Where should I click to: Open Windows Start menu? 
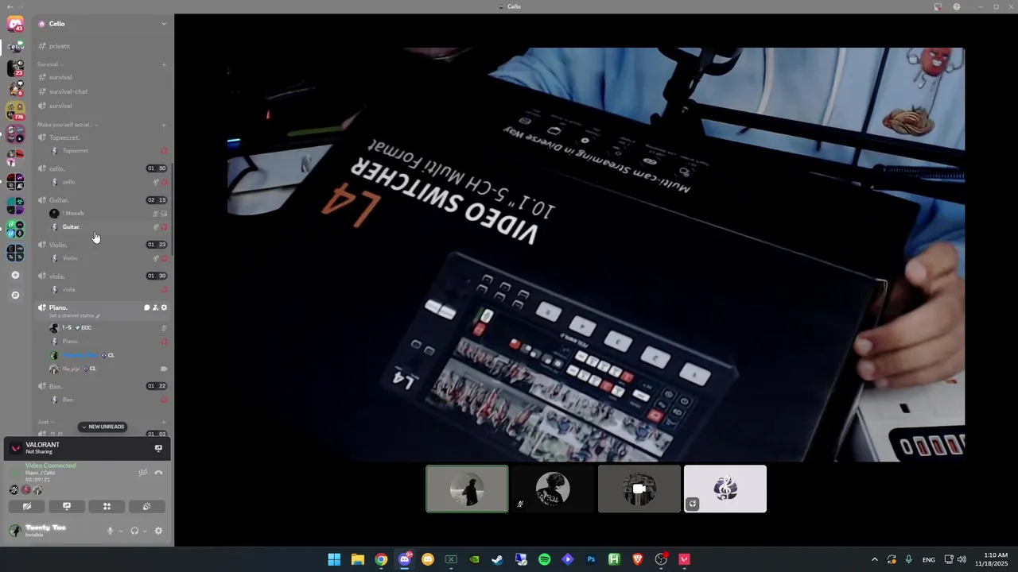pos(335,559)
